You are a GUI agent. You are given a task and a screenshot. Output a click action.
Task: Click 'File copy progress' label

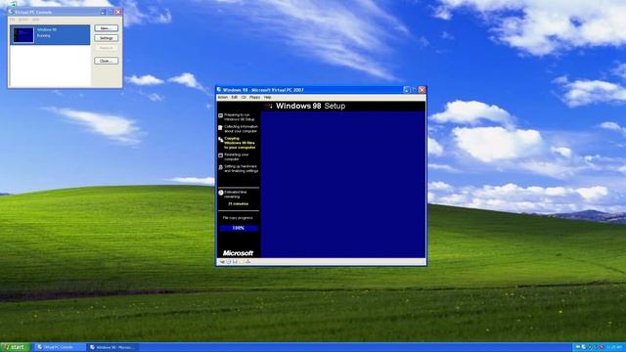tap(238, 218)
